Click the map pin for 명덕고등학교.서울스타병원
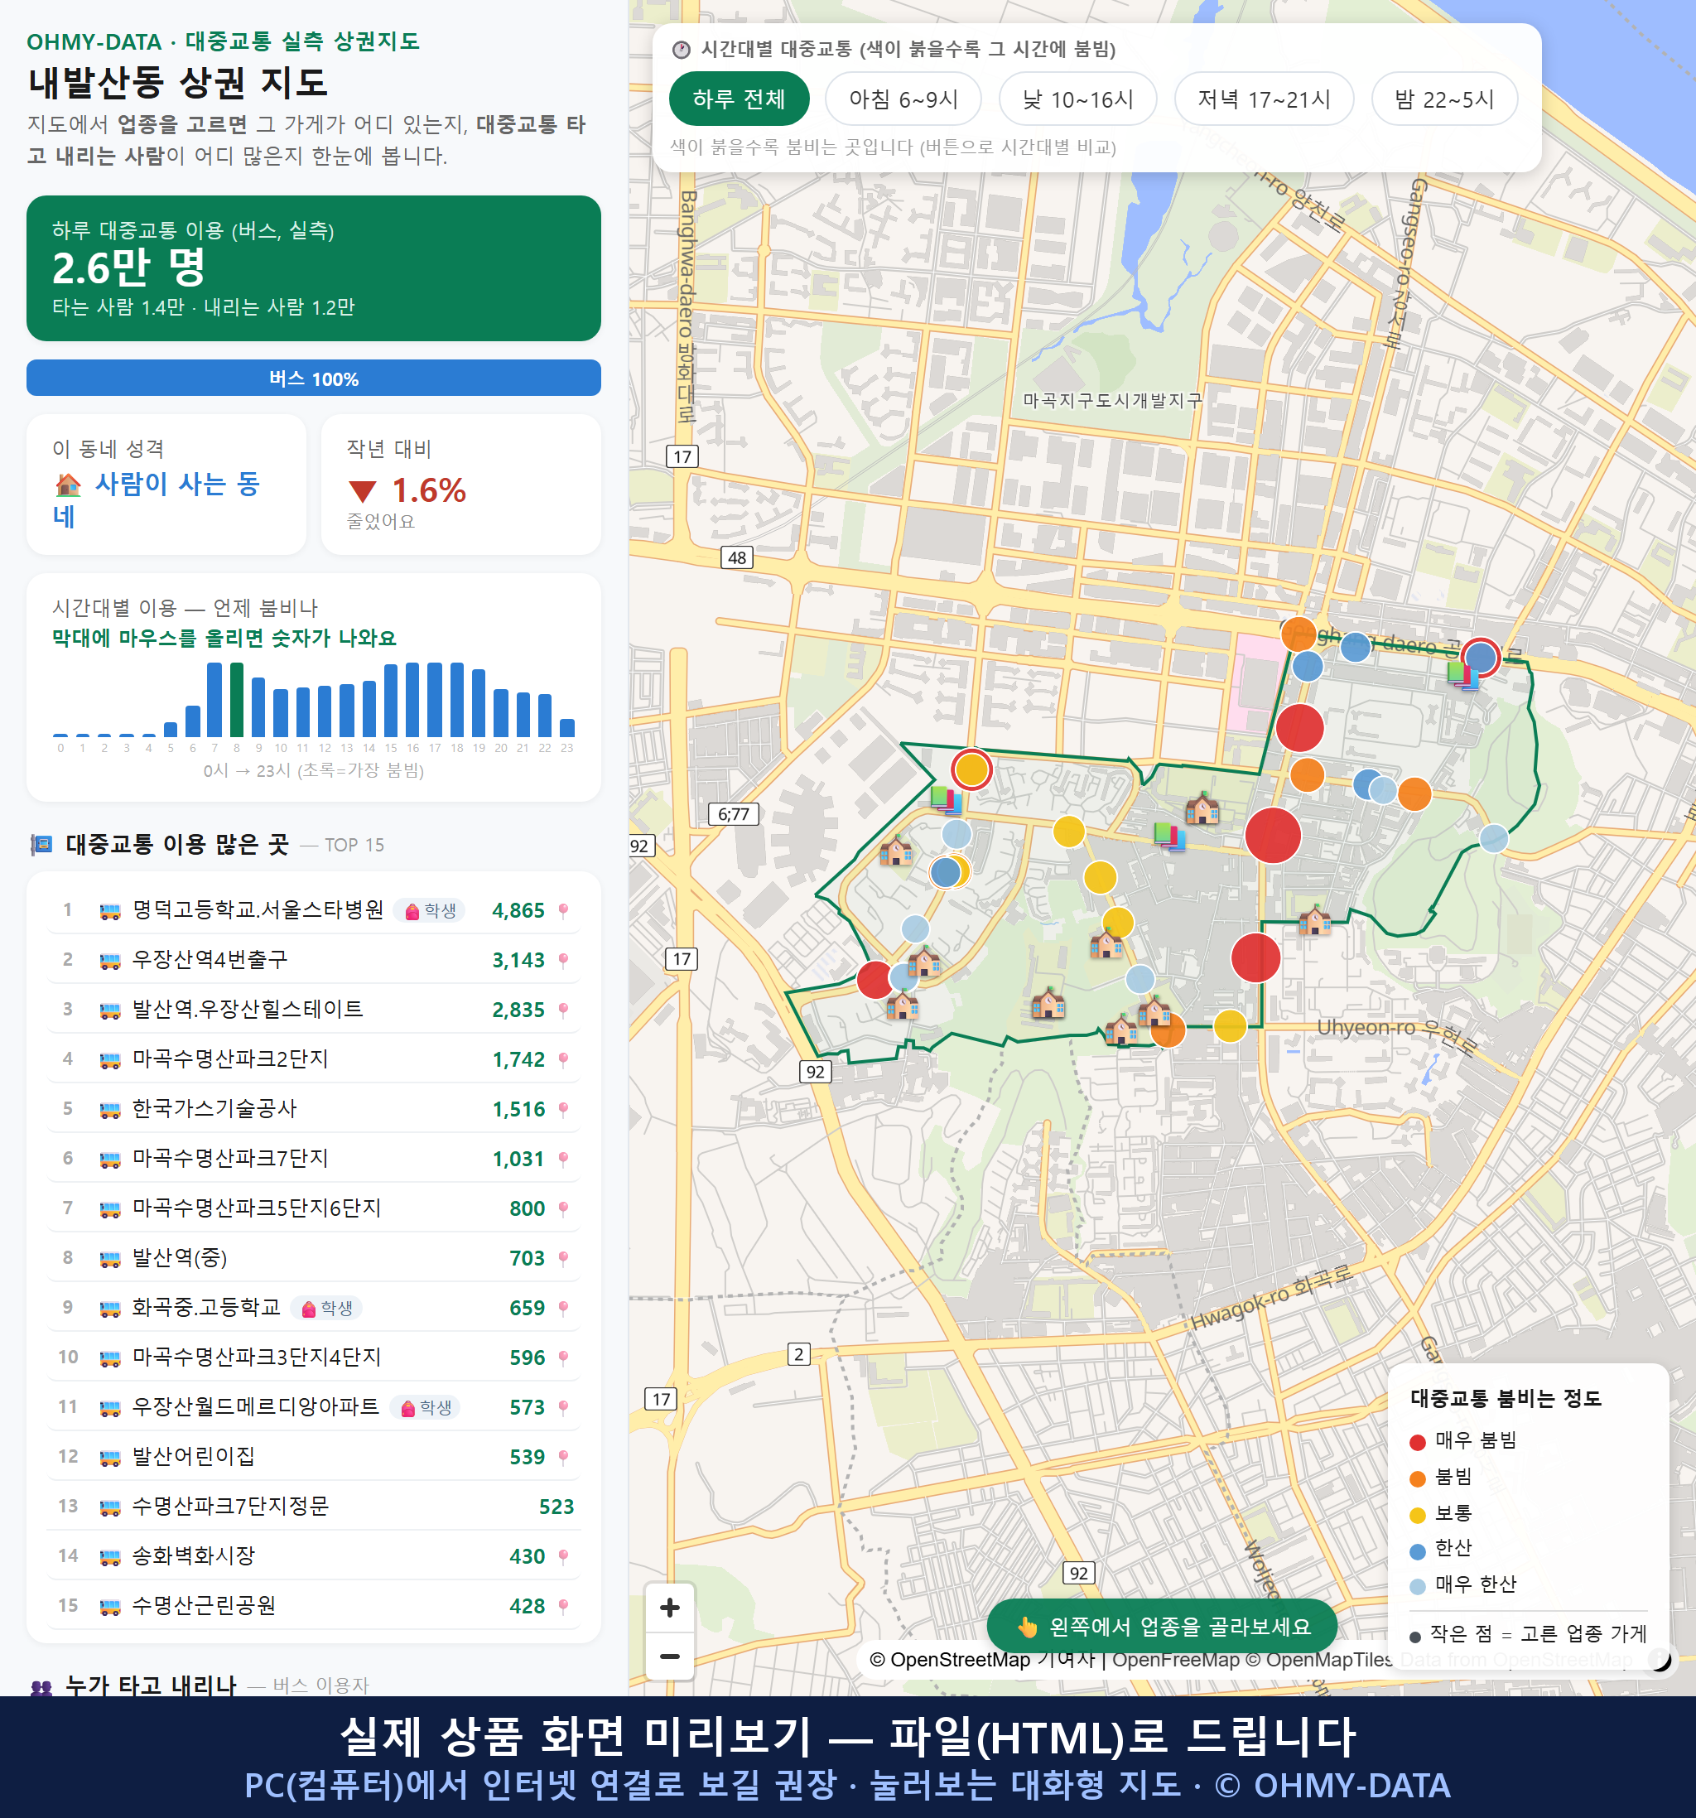 coord(563,911)
